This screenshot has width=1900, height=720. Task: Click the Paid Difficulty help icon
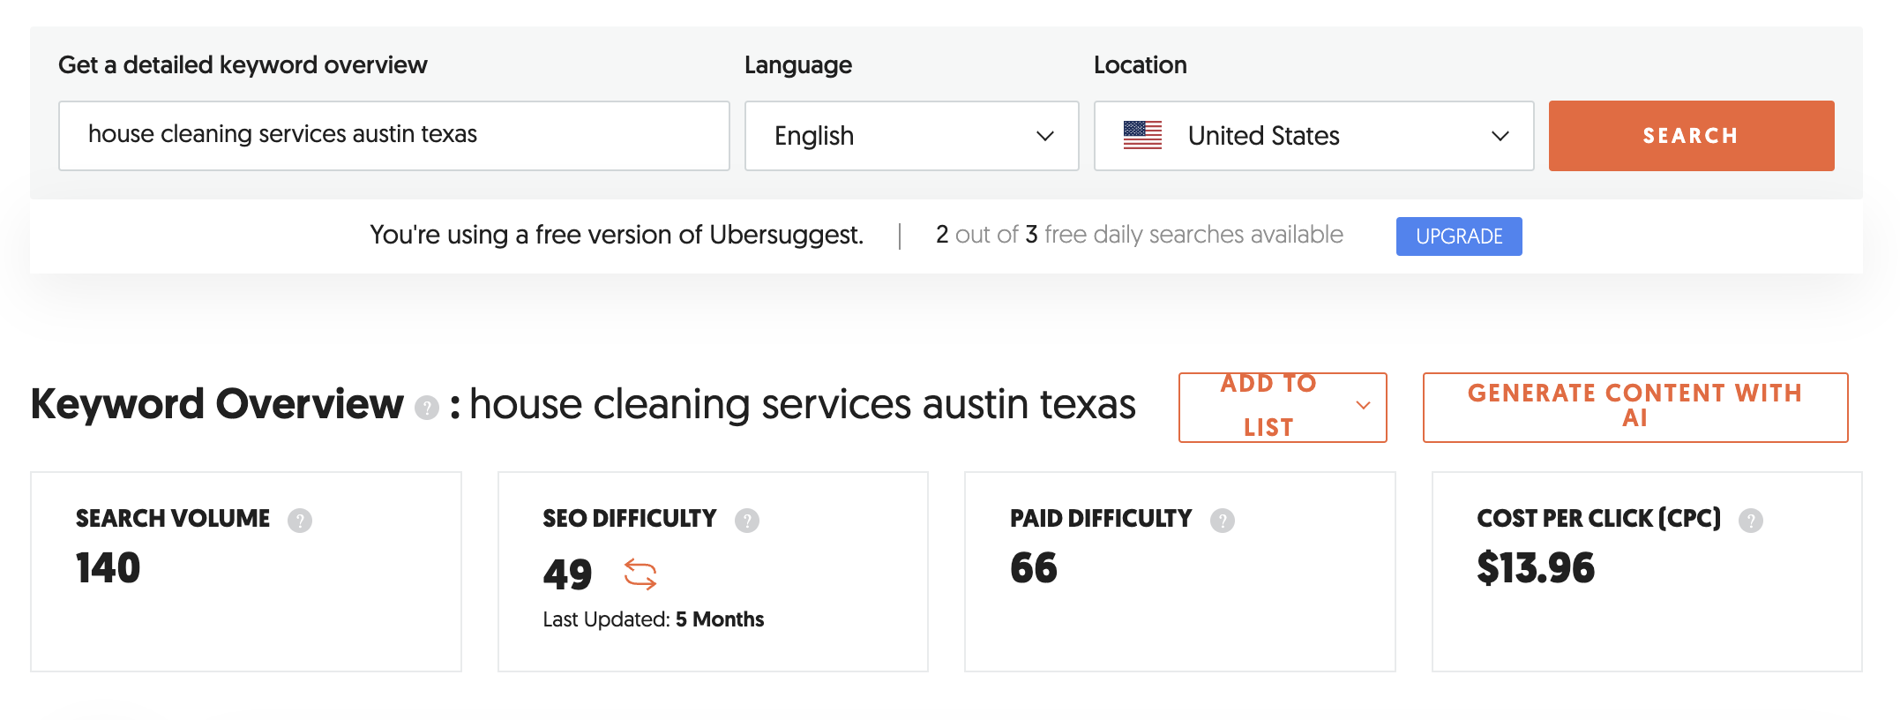pos(1223,521)
